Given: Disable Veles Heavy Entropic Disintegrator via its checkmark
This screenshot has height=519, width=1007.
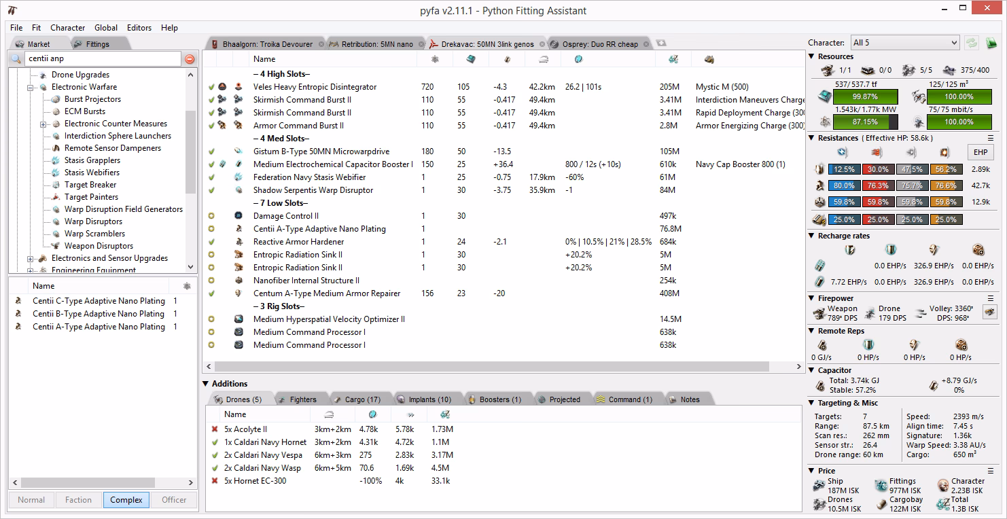Looking at the screenshot, I should [211, 86].
